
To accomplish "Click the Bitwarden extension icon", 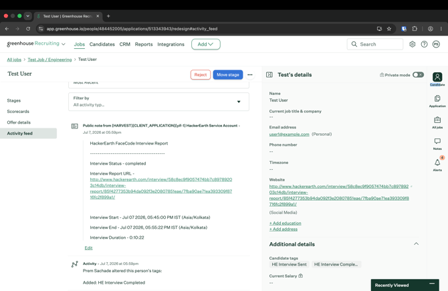I will tap(404, 29).
